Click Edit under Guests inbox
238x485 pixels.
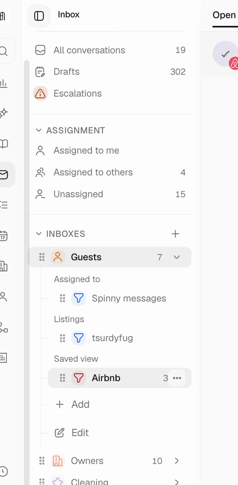pos(72,432)
